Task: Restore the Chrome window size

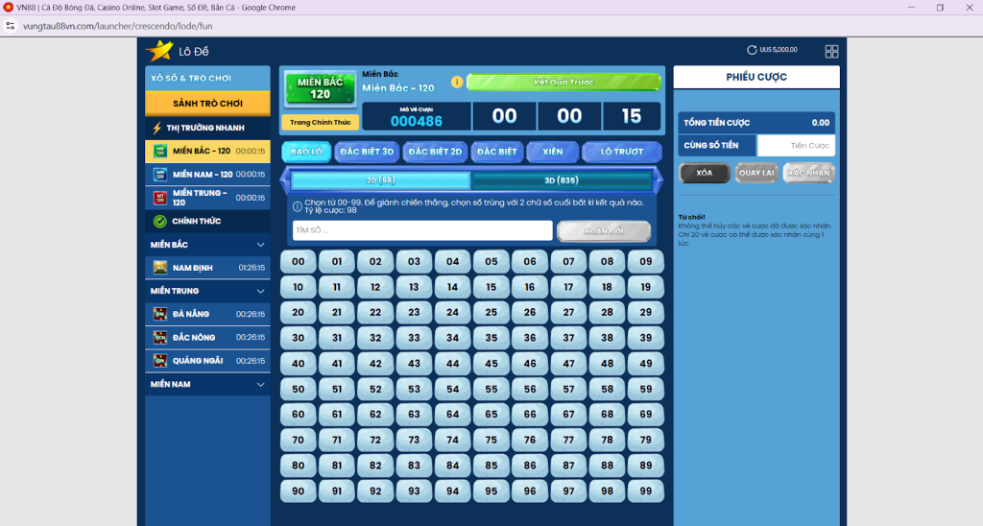Action: [x=940, y=8]
